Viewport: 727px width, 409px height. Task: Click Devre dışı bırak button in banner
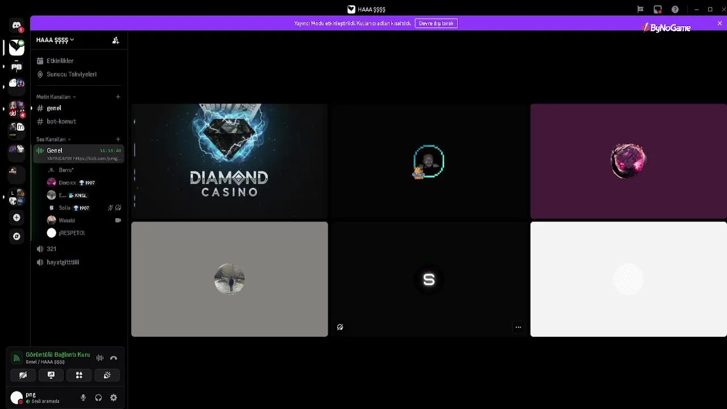[x=436, y=23]
